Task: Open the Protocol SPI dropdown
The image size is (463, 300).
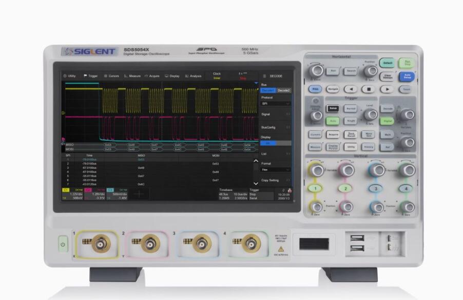Action: tap(276, 104)
